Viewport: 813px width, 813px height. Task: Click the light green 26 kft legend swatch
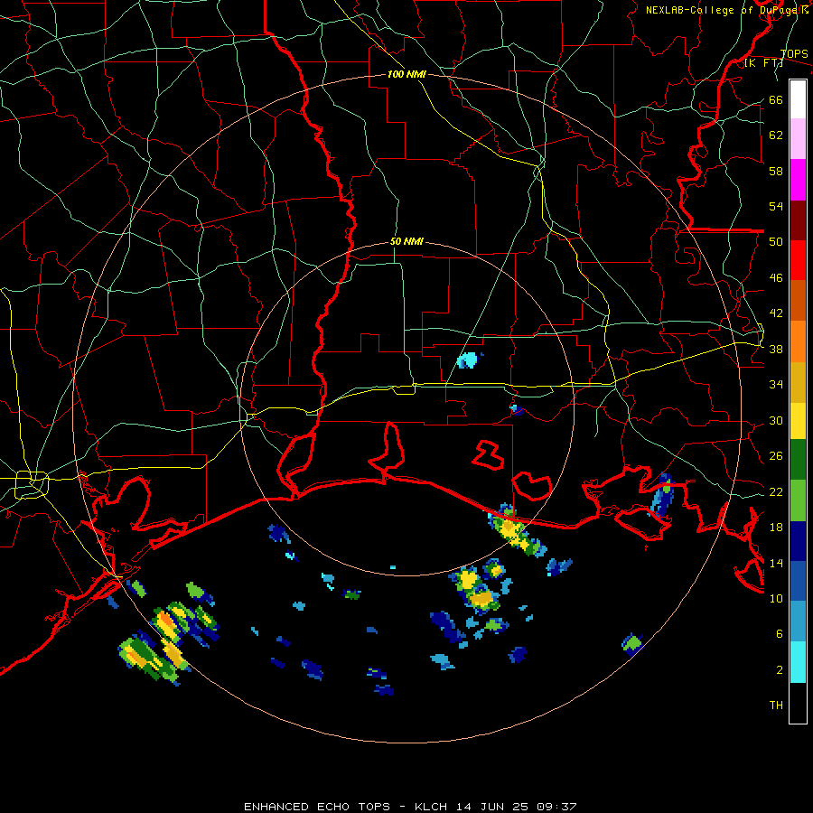coord(798,500)
